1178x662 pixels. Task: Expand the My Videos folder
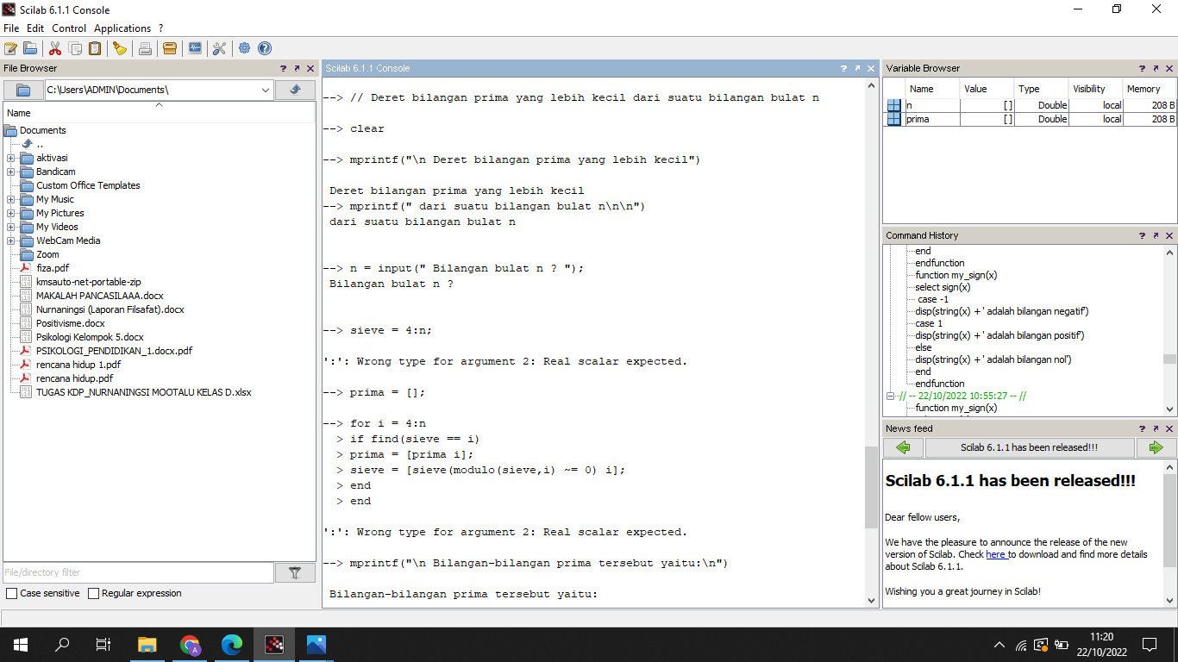click(10, 227)
